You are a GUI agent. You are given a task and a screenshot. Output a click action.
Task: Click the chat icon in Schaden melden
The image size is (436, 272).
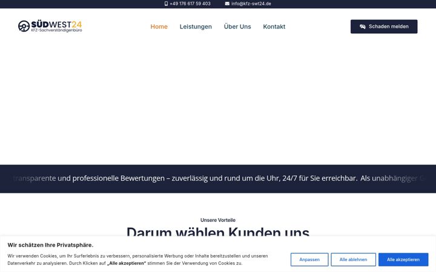tap(362, 27)
